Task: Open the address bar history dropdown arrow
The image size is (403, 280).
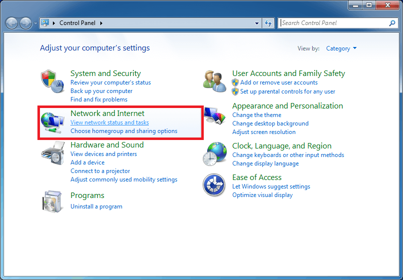Action: (x=257, y=23)
